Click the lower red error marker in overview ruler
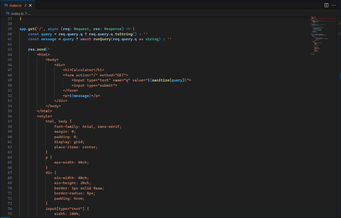Viewport: 341px width, 218px height. [339, 33]
